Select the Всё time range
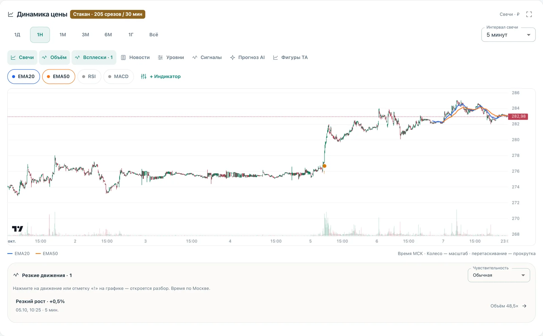This screenshot has height=336, width=543. (x=154, y=35)
